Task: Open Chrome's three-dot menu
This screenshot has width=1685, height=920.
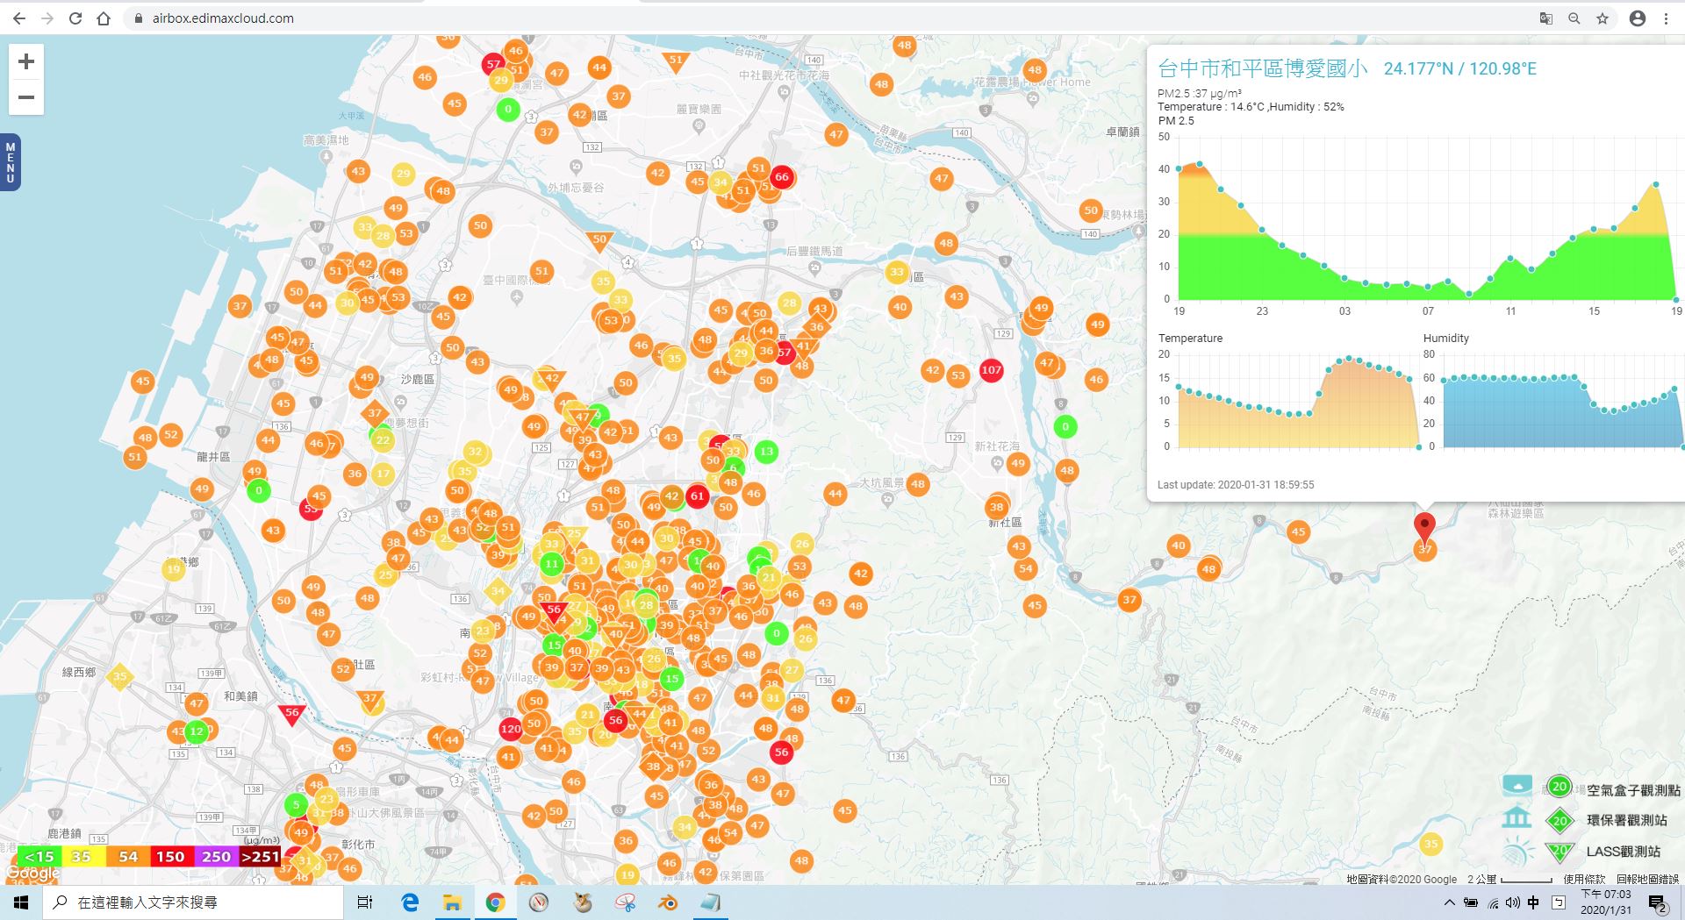Action: (x=1666, y=18)
